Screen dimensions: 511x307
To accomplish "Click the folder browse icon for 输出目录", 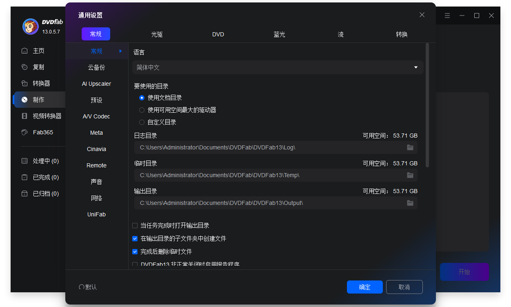I will coord(410,203).
